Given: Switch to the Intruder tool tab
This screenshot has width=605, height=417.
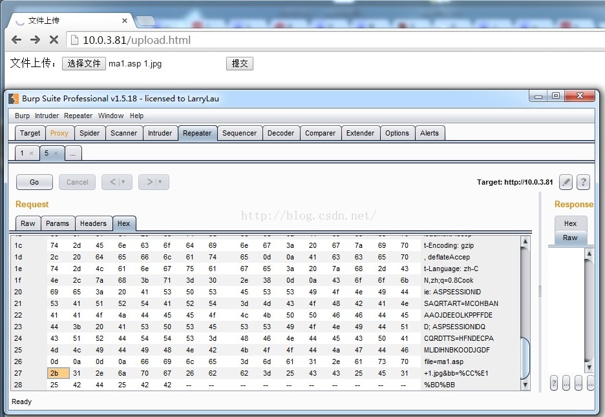Looking at the screenshot, I should pyautogui.click(x=160, y=133).
